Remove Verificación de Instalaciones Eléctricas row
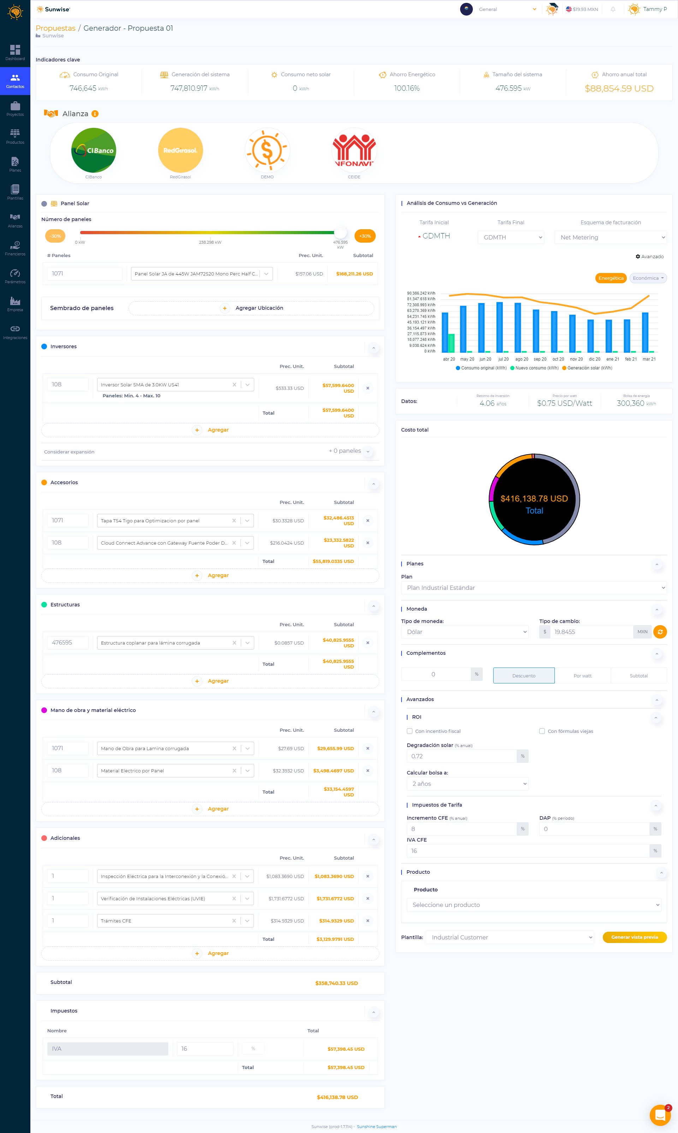Viewport: 678px width, 1133px height. (x=368, y=898)
